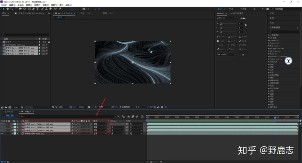Activate the Eraser tool
The width and height of the screenshot is (302, 163).
tap(50, 9)
